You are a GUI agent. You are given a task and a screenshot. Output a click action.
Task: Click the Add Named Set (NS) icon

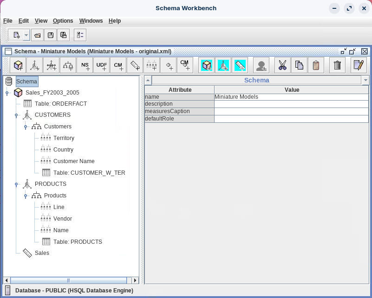click(x=85, y=65)
